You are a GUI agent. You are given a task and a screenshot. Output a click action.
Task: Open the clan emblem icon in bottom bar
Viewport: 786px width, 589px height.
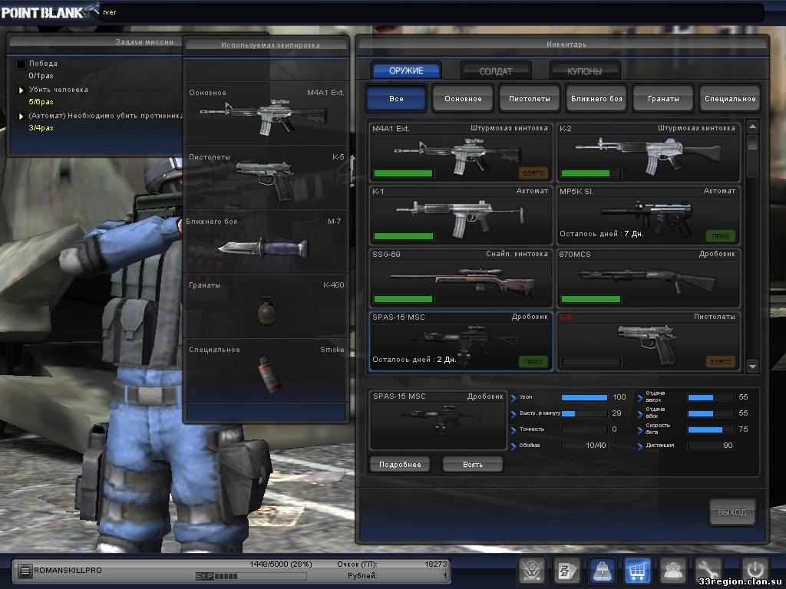pos(532,571)
